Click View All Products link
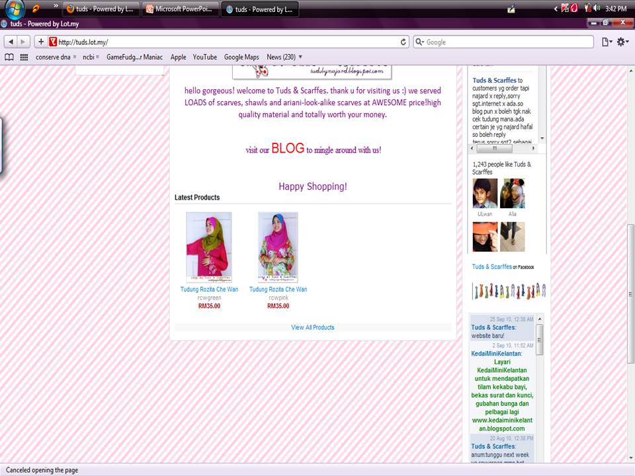Image resolution: width=635 pixels, height=476 pixels. pos(313,327)
